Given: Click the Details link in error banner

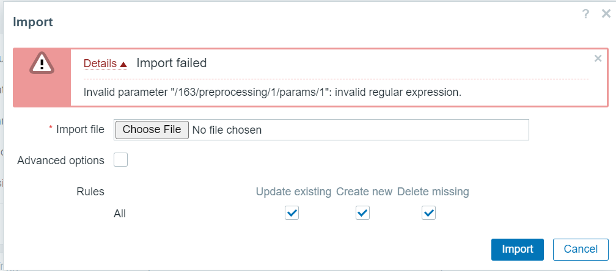Looking at the screenshot, I should click(x=100, y=63).
